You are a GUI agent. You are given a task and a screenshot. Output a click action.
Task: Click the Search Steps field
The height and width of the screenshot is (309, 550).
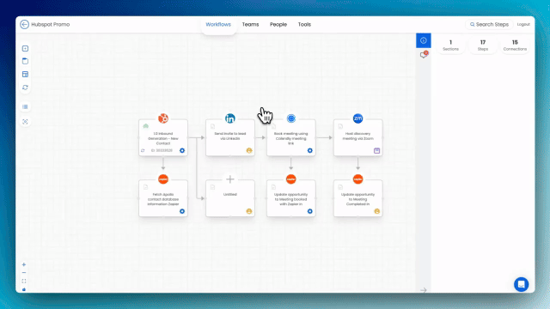click(x=489, y=25)
